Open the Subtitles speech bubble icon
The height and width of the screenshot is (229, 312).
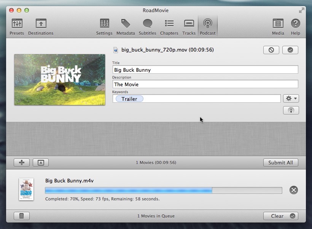[147, 27]
